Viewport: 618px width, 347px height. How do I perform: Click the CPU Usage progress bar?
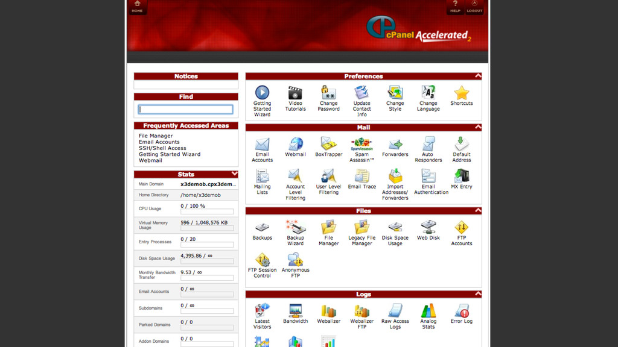point(207,211)
